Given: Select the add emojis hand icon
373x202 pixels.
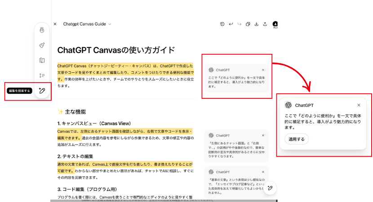Looking at the screenshot, I should 42,30.
